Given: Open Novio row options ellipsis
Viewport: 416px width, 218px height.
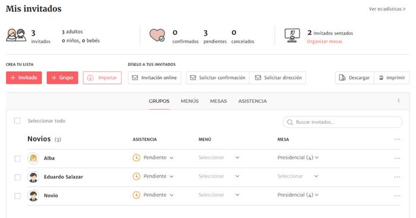Looking at the screenshot, I should coord(397,195).
